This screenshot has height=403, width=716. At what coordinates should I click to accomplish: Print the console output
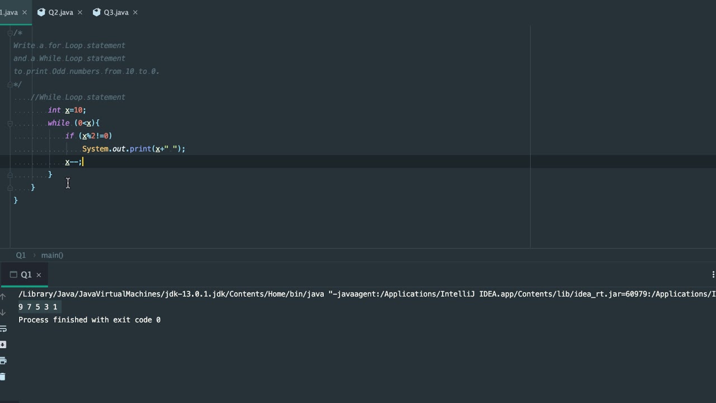[x=3, y=360]
